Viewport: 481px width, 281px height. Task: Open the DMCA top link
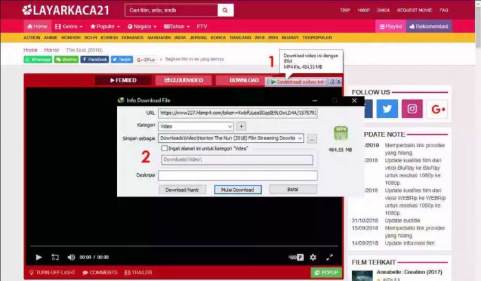click(383, 10)
